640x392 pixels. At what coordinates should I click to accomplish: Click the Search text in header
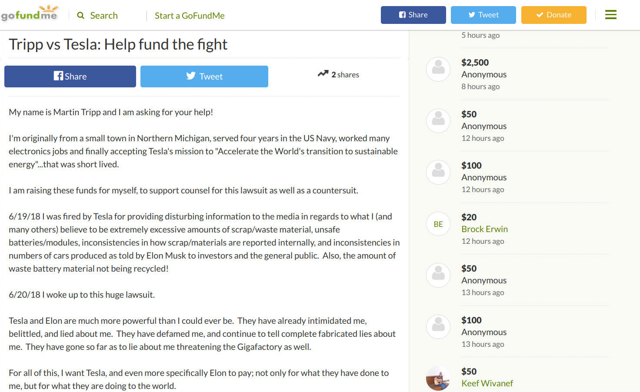click(x=104, y=16)
